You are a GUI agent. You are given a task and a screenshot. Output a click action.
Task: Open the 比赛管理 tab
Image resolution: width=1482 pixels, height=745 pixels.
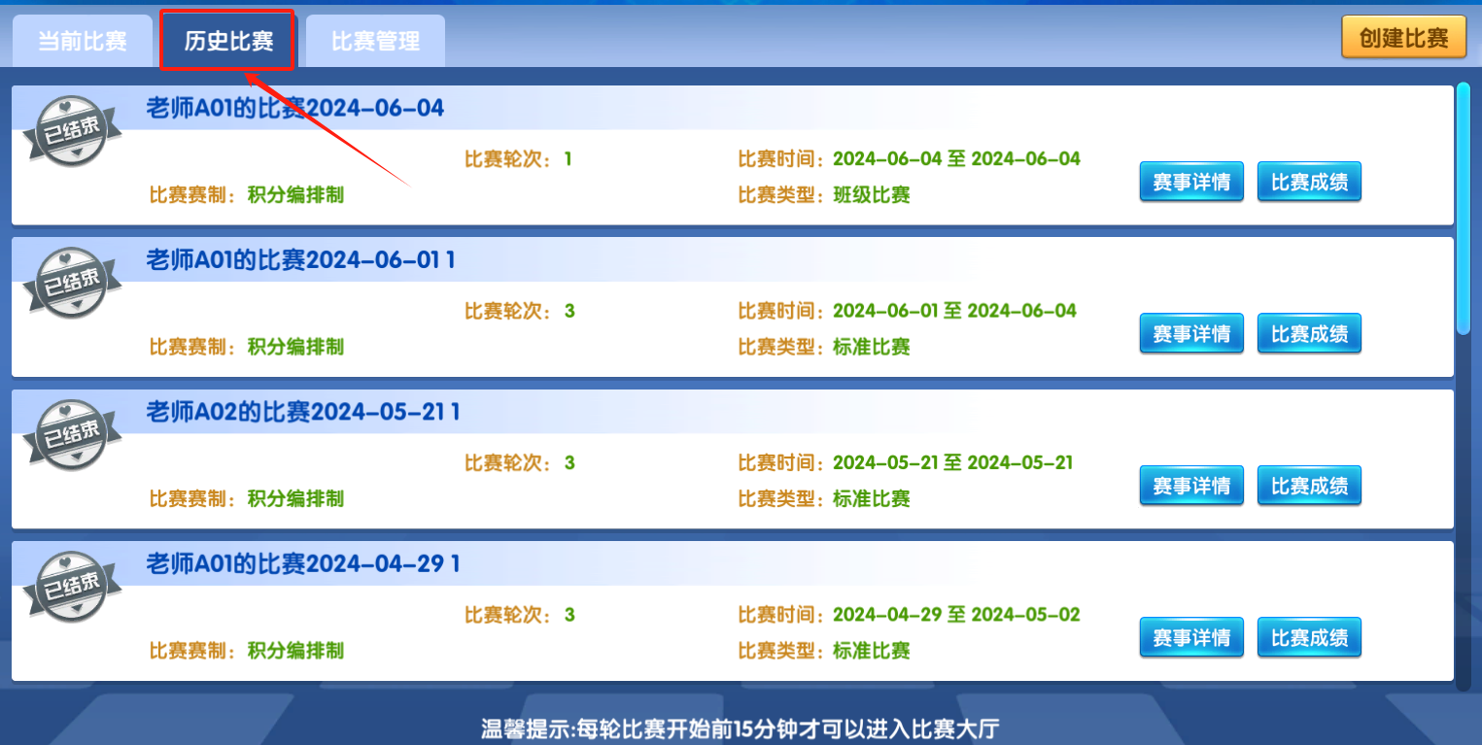375,42
